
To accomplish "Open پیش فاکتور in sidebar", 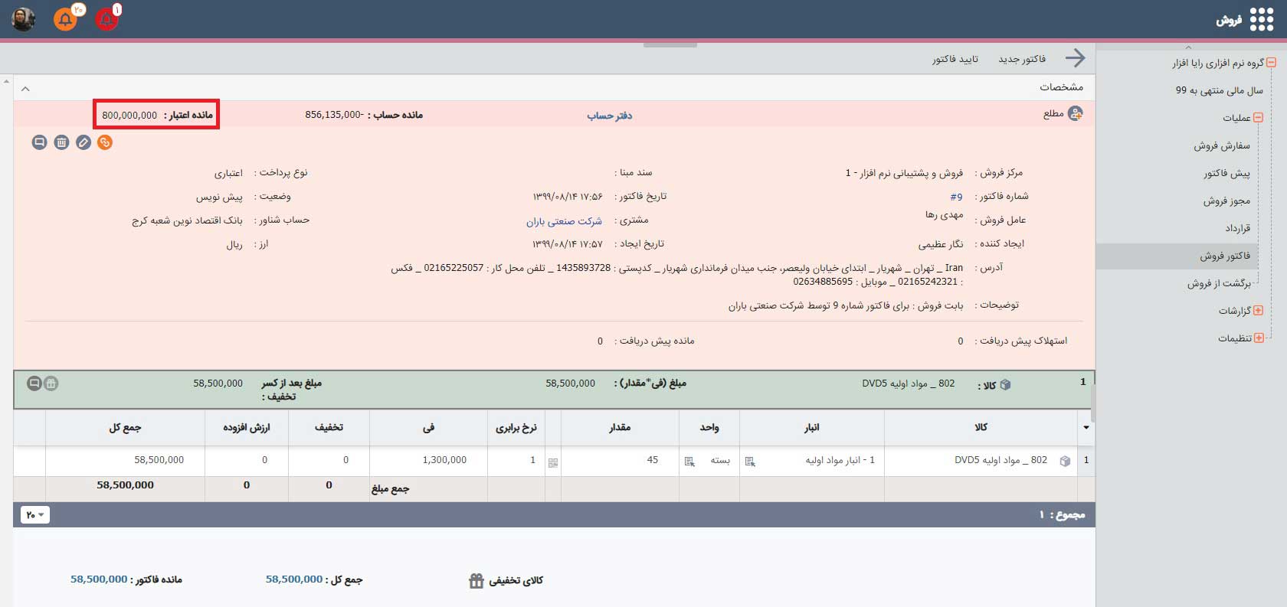I will pos(1226,173).
